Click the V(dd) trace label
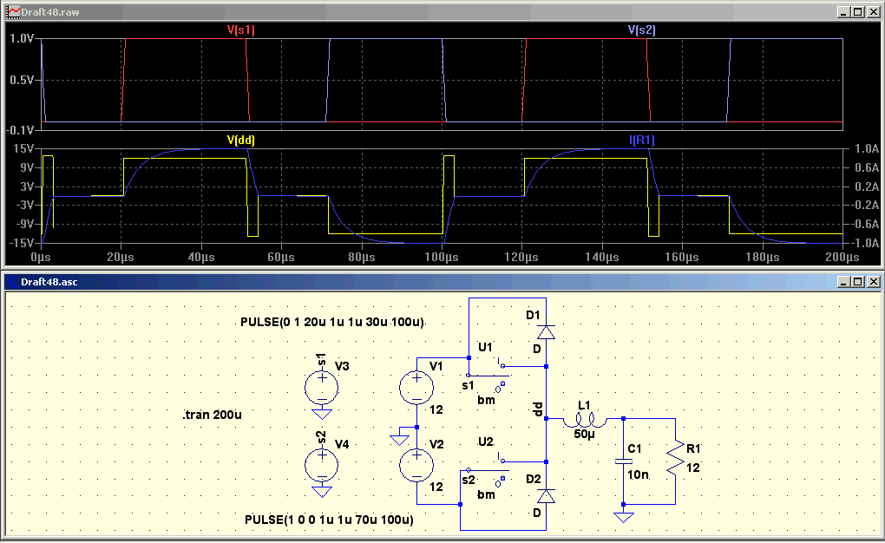The image size is (885, 543). [241, 140]
